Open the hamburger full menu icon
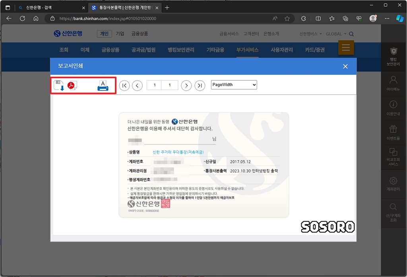Viewport: 407px width, 277px height. pyautogui.click(x=346, y=47)
